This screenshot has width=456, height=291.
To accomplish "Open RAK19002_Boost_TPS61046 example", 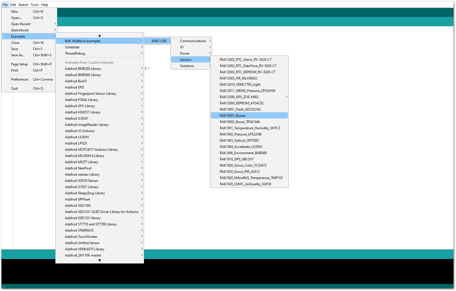I will tap(249, 122).
